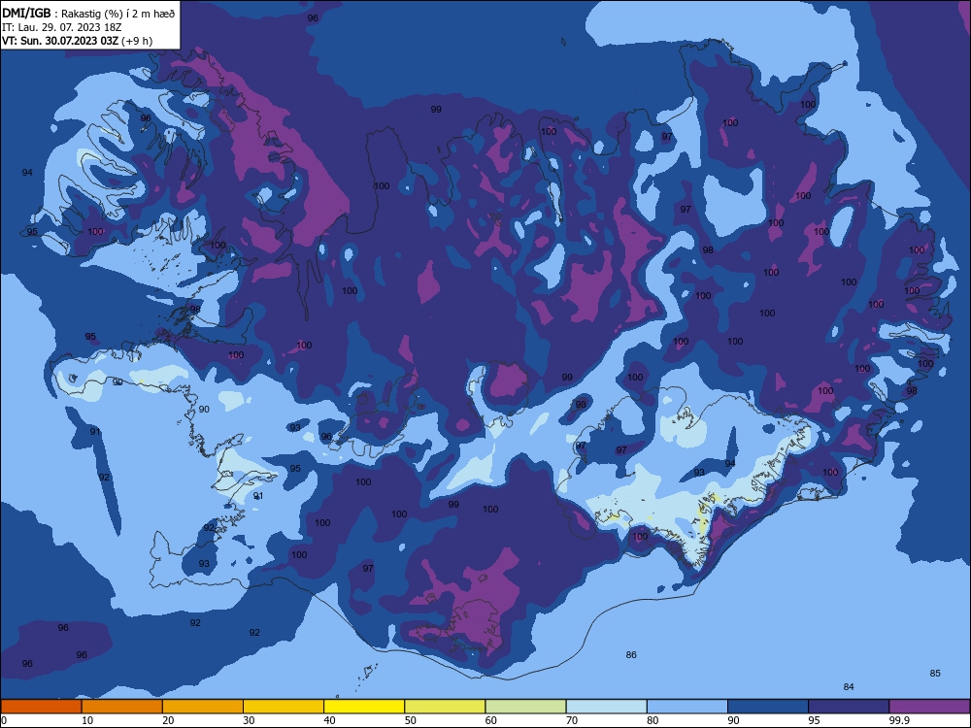Click the legend scale label '90'
Viewport: 971px width, 728px height.
click(733, 720)
